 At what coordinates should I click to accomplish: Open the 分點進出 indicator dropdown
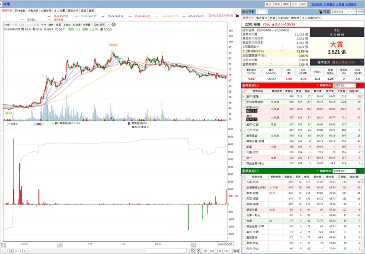point(21,124)
